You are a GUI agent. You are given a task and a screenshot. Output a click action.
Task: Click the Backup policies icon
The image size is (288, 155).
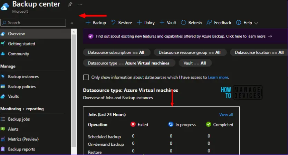(3, 87)
